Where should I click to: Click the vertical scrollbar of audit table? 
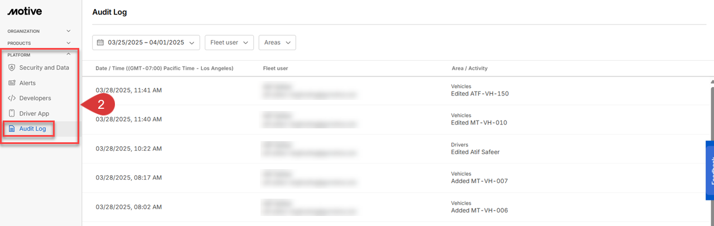coord(711,112)
